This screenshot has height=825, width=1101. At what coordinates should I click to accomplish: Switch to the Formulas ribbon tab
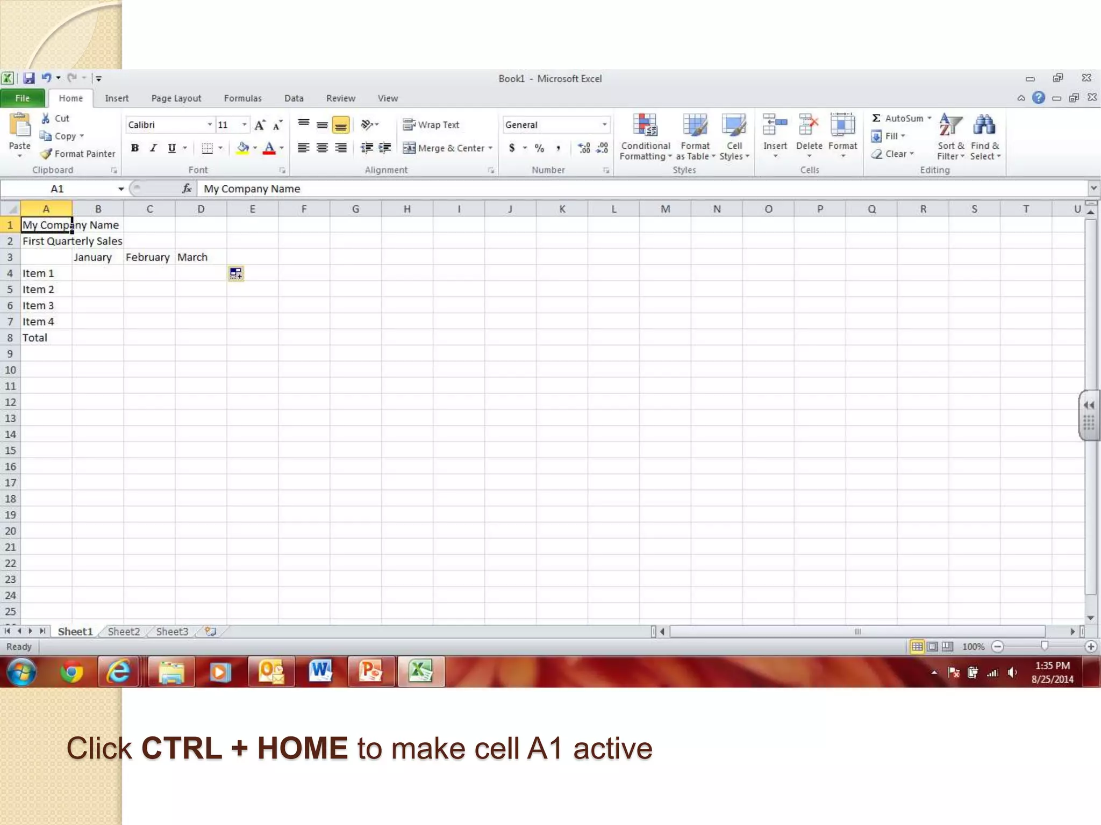pos(242,98)
